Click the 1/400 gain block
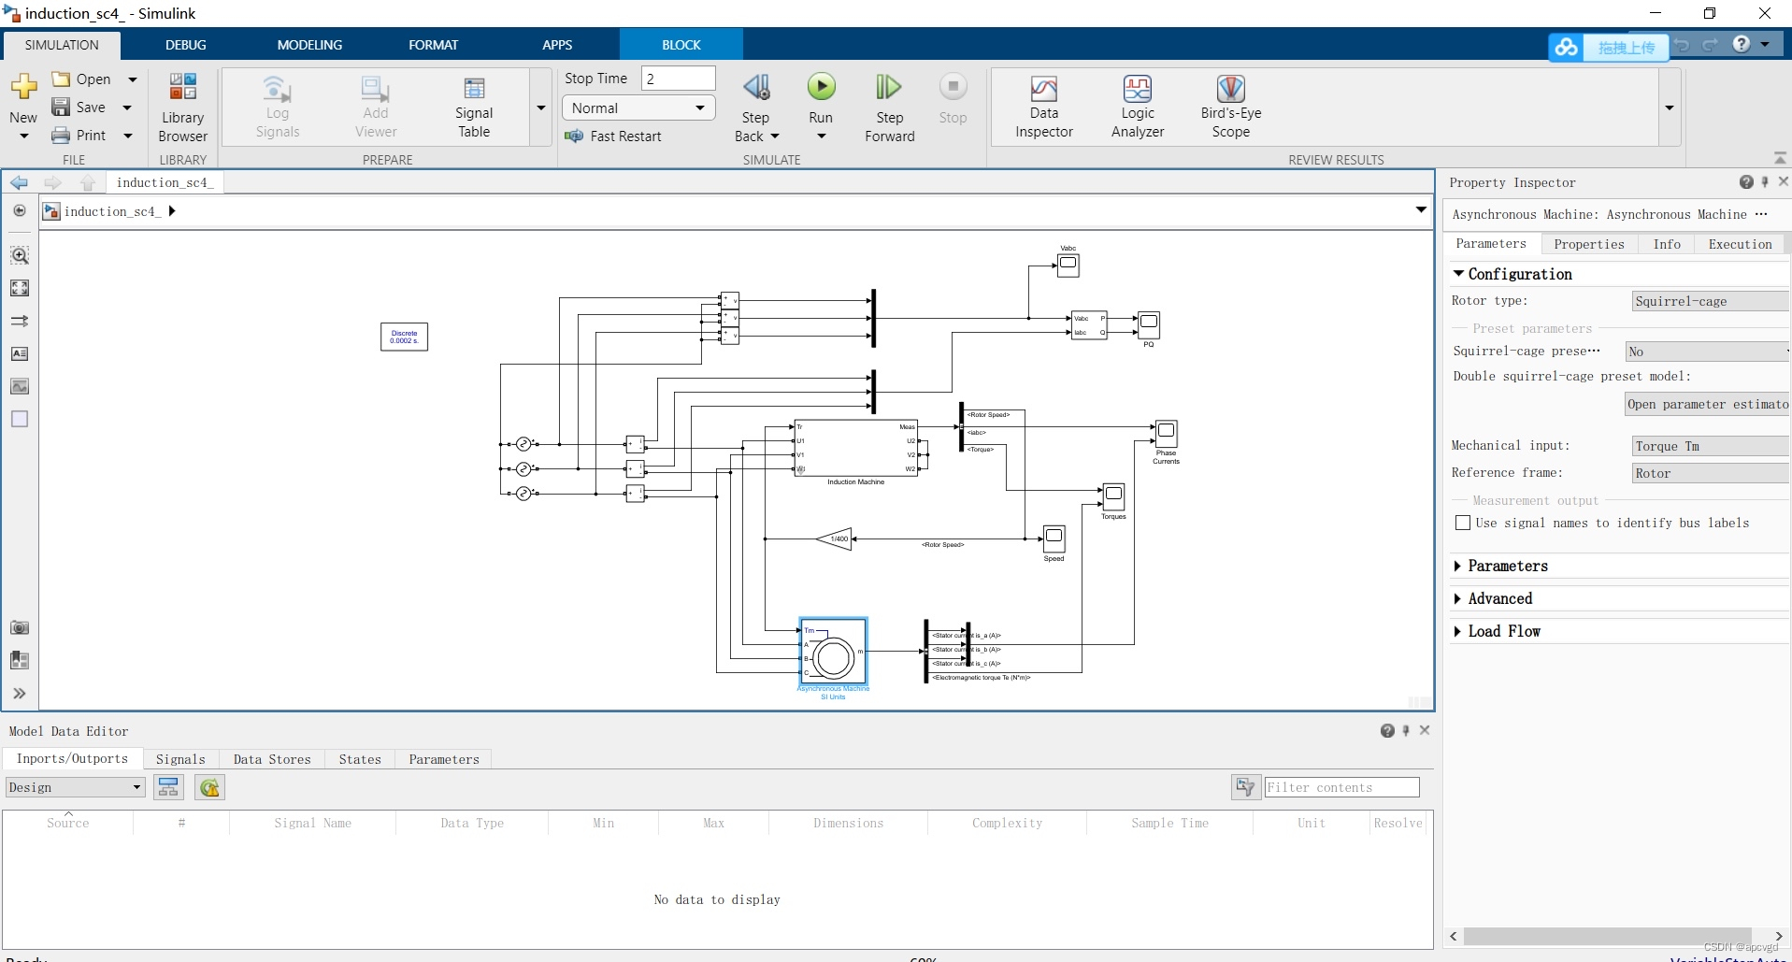 (x=835, y=538)
